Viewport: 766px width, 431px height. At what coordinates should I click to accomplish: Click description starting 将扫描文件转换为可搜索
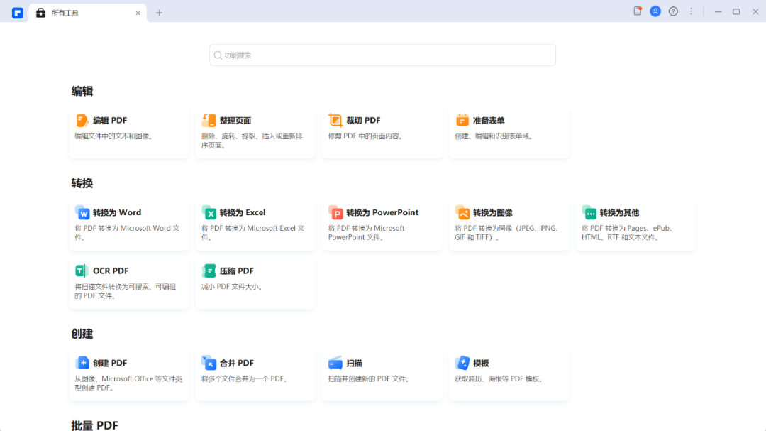coord(126,291)
